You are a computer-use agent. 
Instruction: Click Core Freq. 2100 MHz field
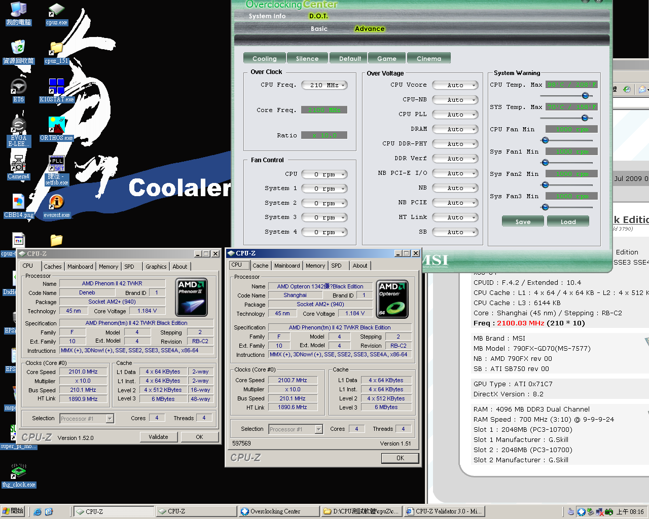(324, 110)
